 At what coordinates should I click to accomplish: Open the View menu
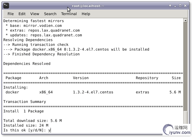pyautogui.click(x=35, y=14)
